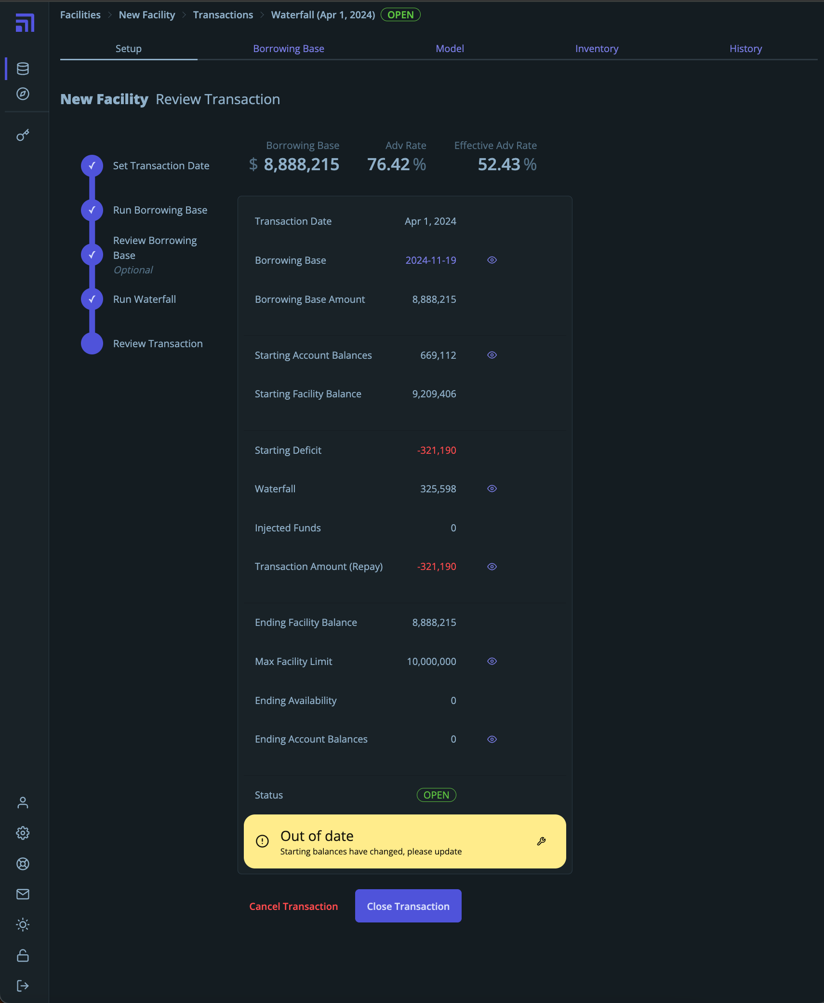The width and height of the screenshot is (824, 1003).
Task: Open the user profile icon
Action: 23,802
